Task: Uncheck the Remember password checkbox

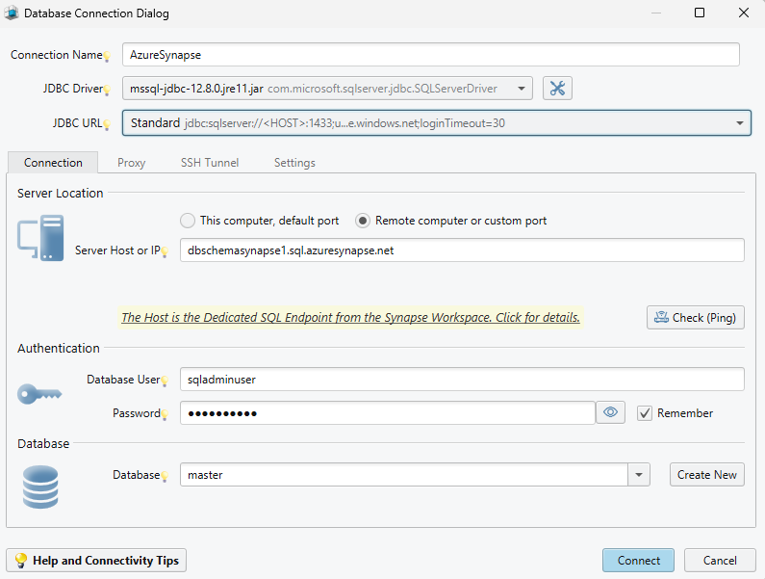Action: 645,413
